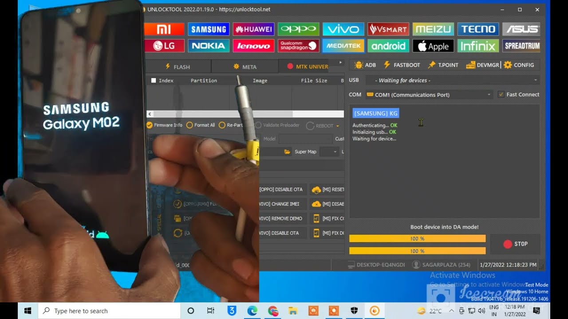Select the Lenovo brand tile
Image resolution: width=568 pixels, height=319 pixels.
click(x=254, y=46)
